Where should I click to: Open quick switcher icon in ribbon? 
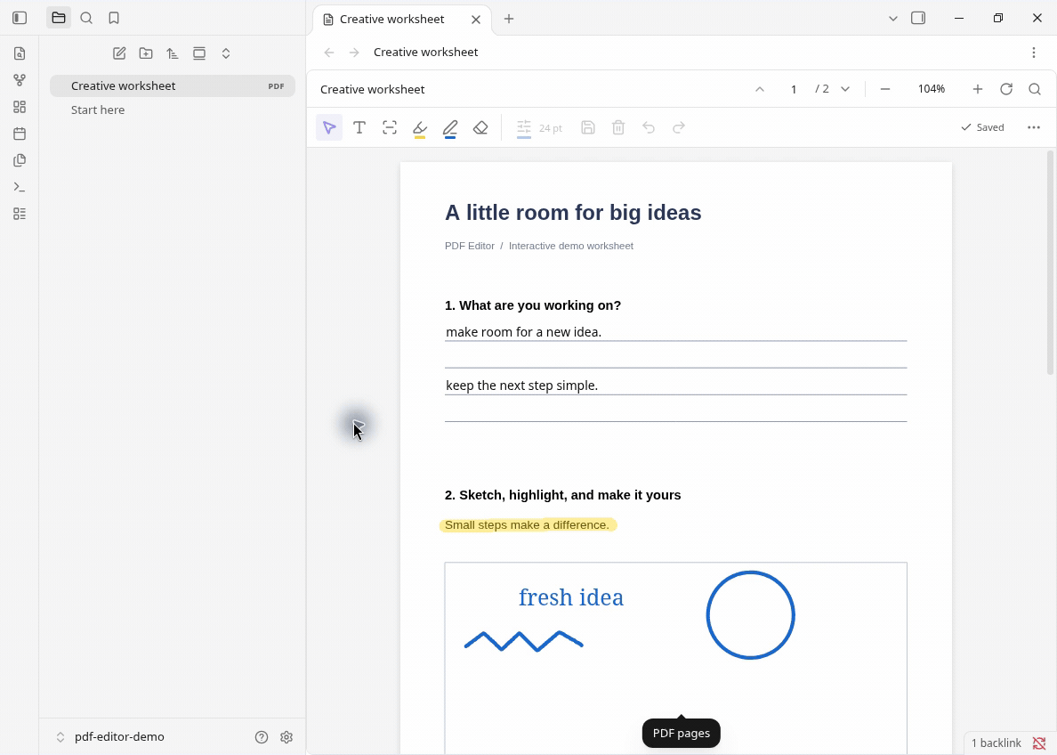tap(20, 53)
